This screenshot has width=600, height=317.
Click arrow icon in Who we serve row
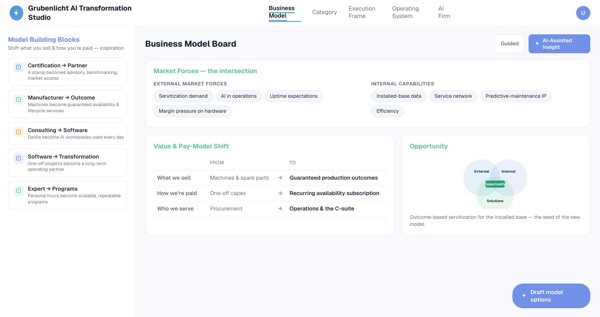click(280, 209)
